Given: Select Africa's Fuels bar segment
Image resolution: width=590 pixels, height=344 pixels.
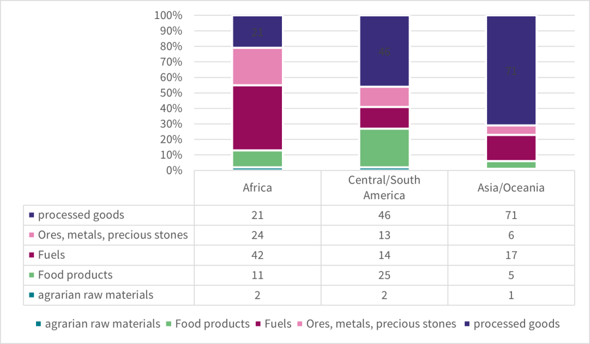Looking at the screenshot, I should click(258, 118).
